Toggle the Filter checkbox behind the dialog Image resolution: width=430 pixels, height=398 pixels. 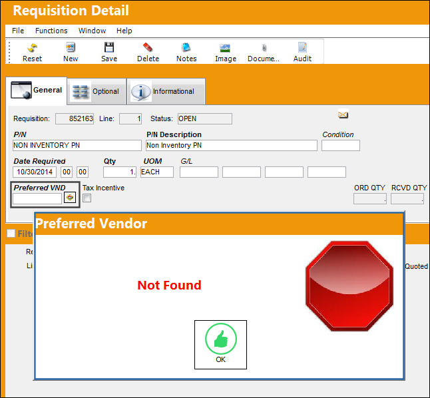[11, 234]
